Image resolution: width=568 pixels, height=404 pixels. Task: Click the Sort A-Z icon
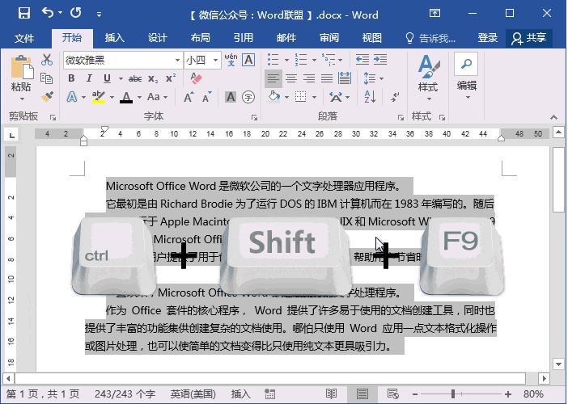click(370, 97)
